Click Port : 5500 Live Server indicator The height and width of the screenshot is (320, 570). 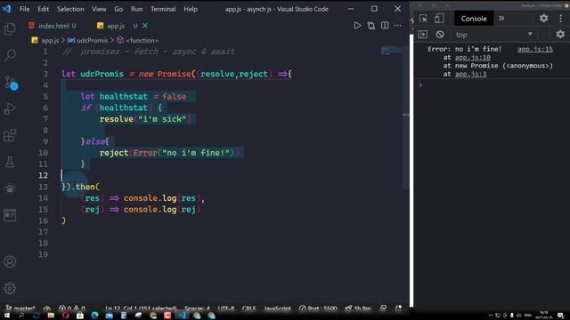(318, 308)
